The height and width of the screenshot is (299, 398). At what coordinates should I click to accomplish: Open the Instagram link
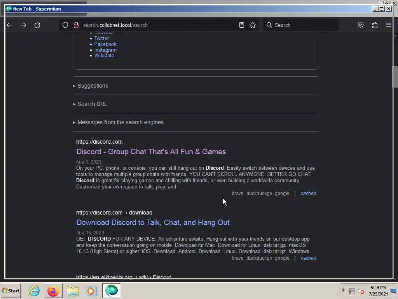click(x=105, y=50)
